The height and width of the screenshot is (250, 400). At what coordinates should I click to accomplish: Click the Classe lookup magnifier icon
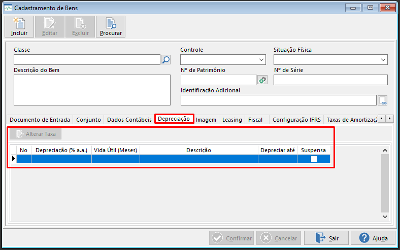click(x=166, y=60)
